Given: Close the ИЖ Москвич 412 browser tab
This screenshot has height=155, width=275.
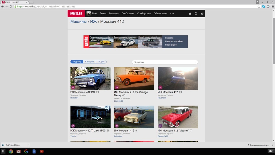Looking at the screenshot, I should click(x=27, y=2).
